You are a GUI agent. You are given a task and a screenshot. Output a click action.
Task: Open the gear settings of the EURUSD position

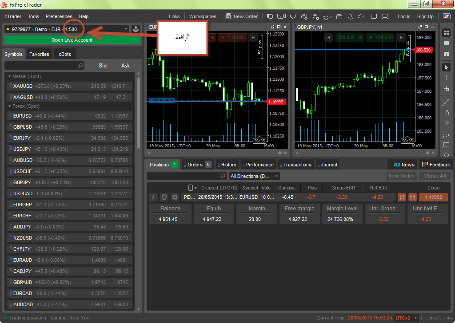(175, 197)
